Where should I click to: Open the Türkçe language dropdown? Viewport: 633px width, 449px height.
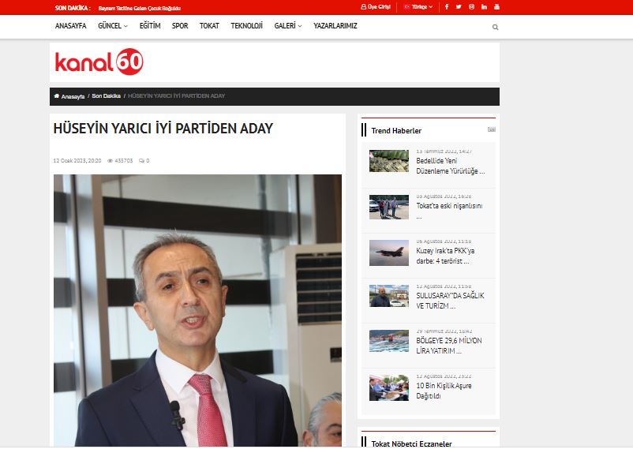418,7
